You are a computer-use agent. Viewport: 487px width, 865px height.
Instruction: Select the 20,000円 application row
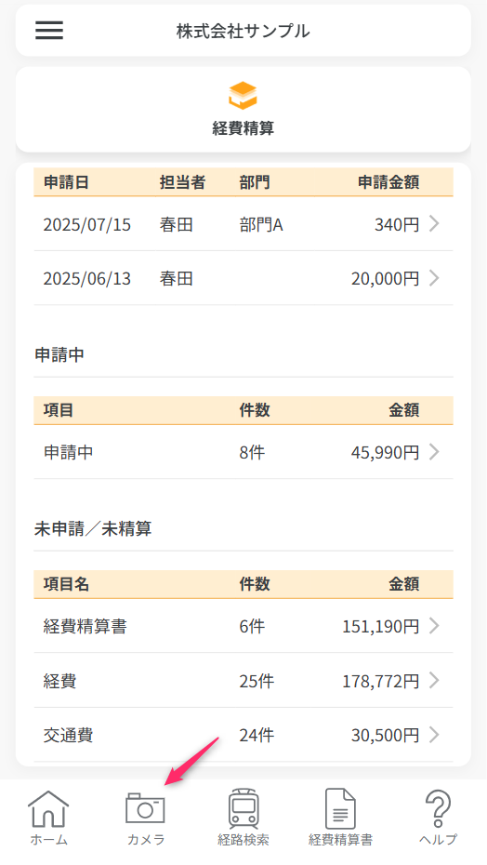coord(243,278)
